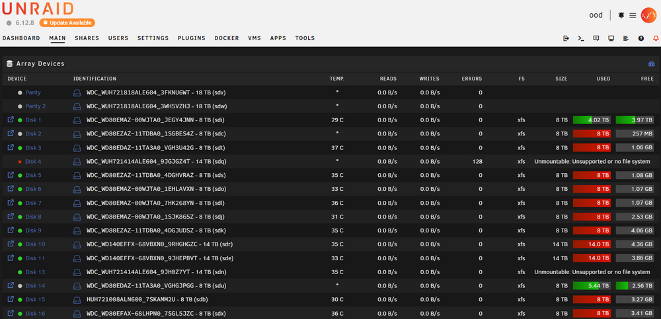Screen dimensions: 661x319
Task: Open the Disk 4 device link
Action: pyautogui.click(x=33, y=161)
